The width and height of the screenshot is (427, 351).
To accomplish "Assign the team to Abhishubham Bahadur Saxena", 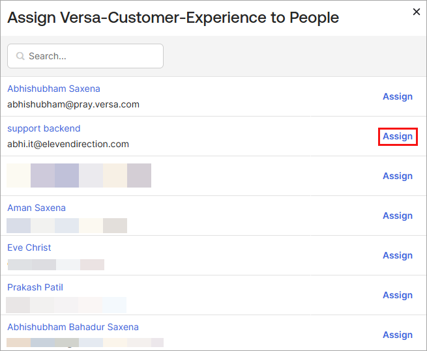I will click(397, 335).
